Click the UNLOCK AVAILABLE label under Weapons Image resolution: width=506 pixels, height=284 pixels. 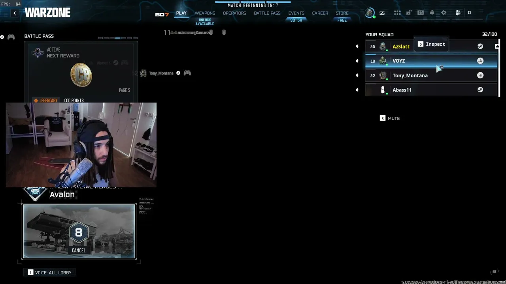click(205, 22)
